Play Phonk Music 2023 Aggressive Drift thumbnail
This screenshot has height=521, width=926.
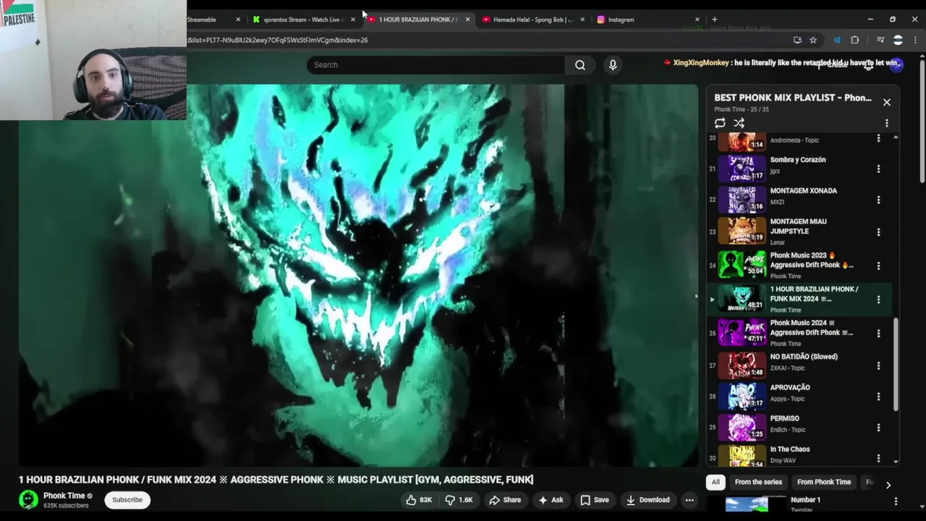pos(742,265)
